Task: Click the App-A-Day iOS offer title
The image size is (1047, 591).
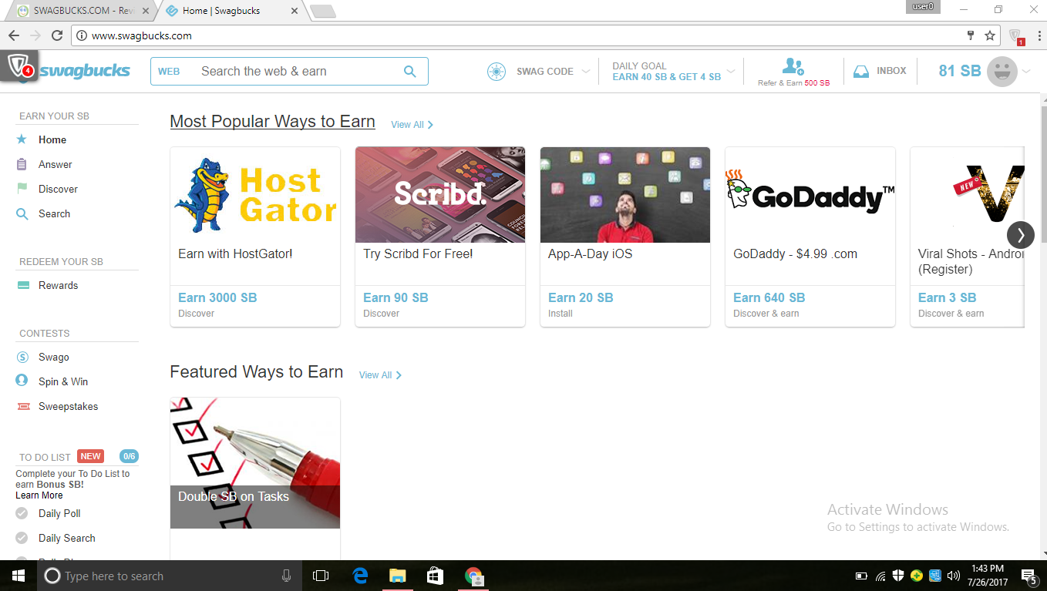Action: click(x=591, y=254)
